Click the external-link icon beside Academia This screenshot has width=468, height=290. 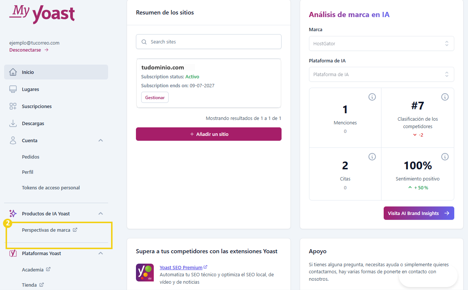pyautogui.click(x=48, y=270)
